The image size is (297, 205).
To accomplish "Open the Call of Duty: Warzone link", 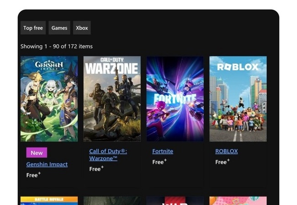I will [108, 154].
